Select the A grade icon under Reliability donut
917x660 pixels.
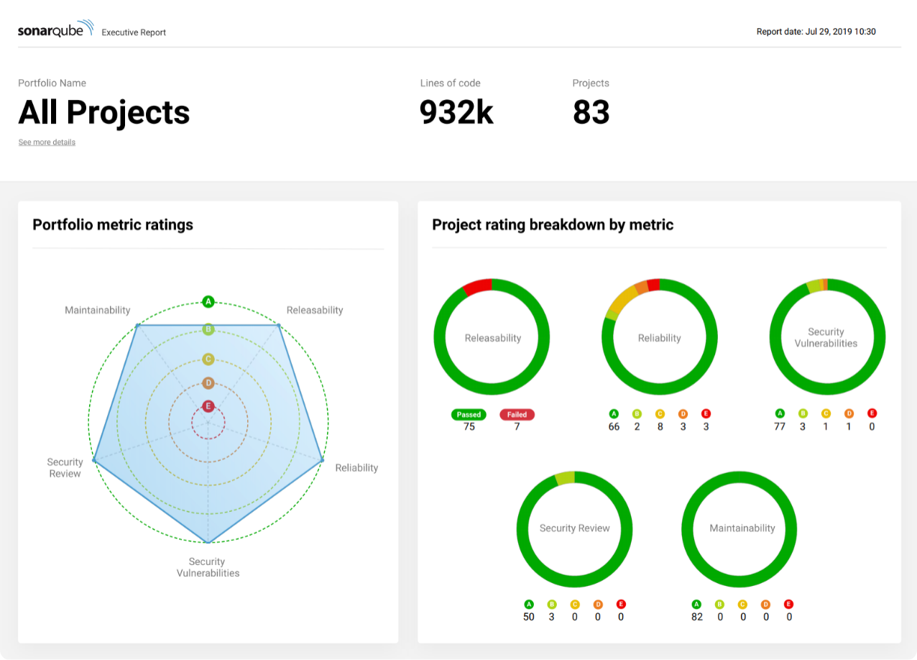tap(613, 413)
